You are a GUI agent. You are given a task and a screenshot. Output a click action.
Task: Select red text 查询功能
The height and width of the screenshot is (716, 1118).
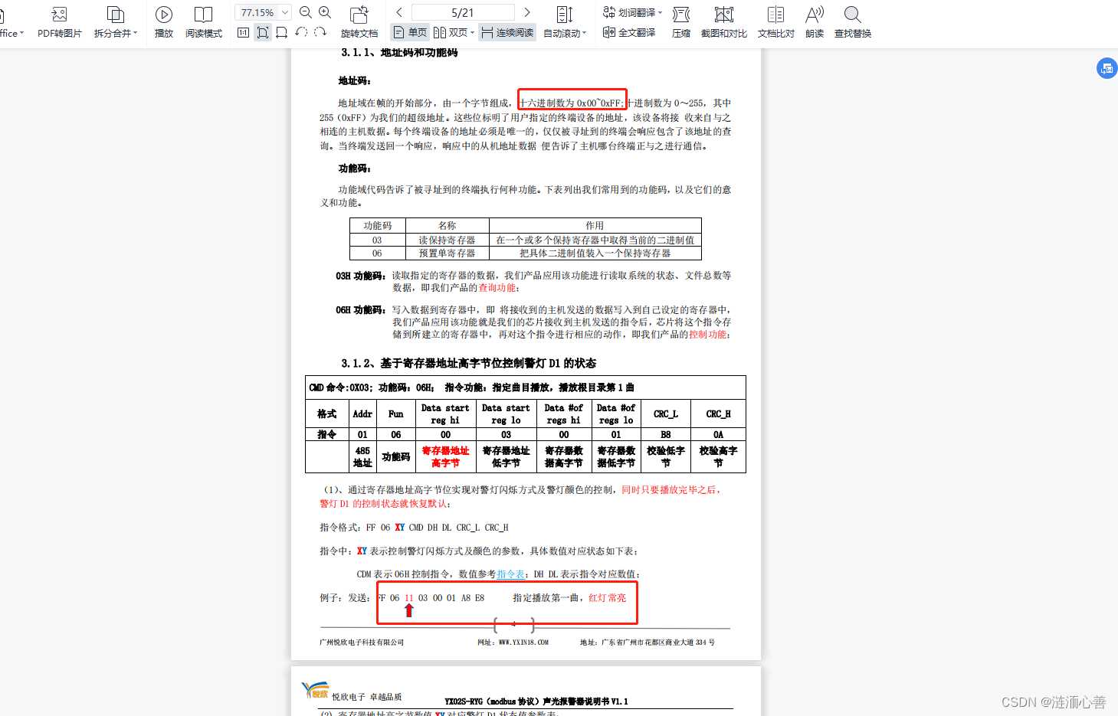tap(497, 288)
